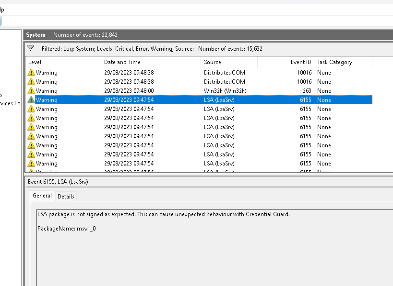Screen dimensions: 393x286
Task: Click the timestamp in the highlighted row
Action: (x=129, y=100)
